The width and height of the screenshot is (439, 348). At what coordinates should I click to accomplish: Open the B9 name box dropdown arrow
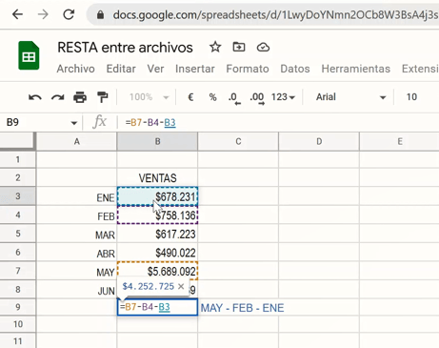pyautogui.click(x=74, y=123)
